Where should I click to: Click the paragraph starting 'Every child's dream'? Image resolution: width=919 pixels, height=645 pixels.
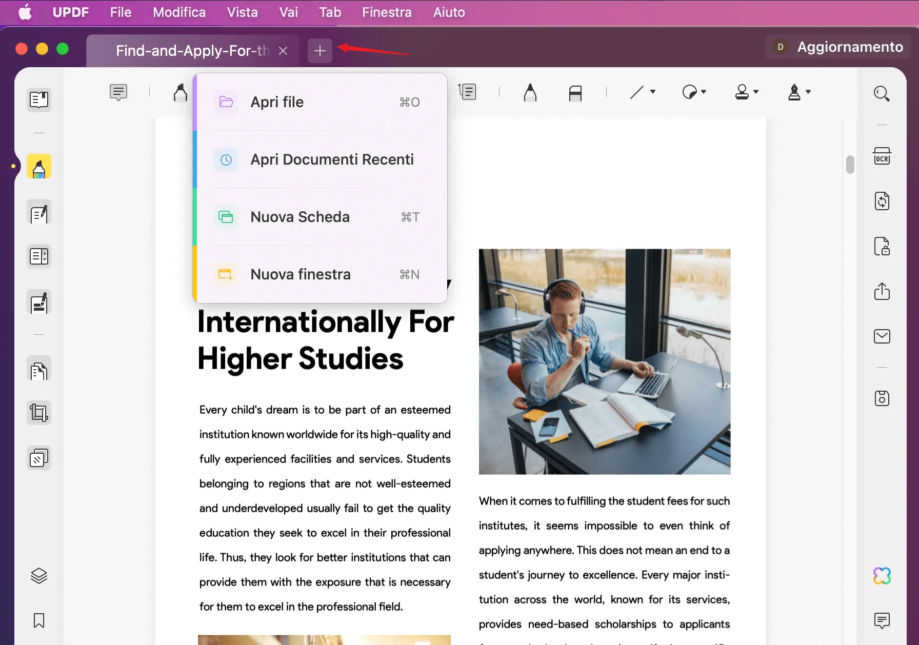pyautogui.click(x=325, y=508)
